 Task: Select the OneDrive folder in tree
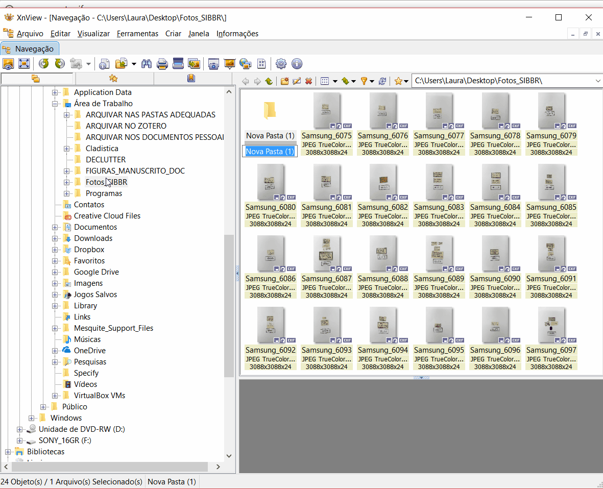(x=89, y=351)
